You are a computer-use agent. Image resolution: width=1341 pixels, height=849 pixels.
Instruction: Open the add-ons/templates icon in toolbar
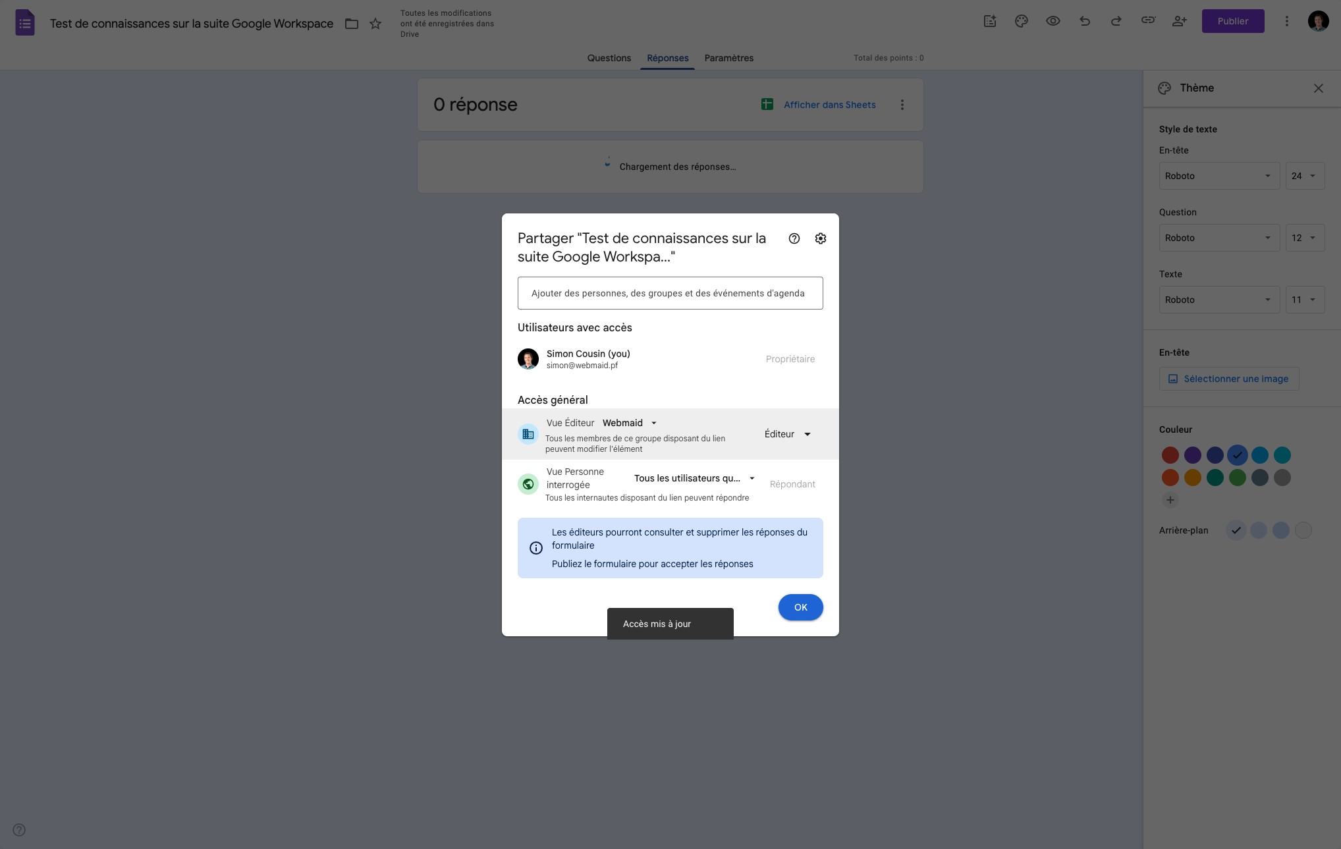[990, 21]
